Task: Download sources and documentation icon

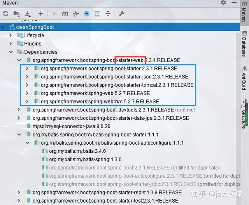Action: click(x=28, y=14)
